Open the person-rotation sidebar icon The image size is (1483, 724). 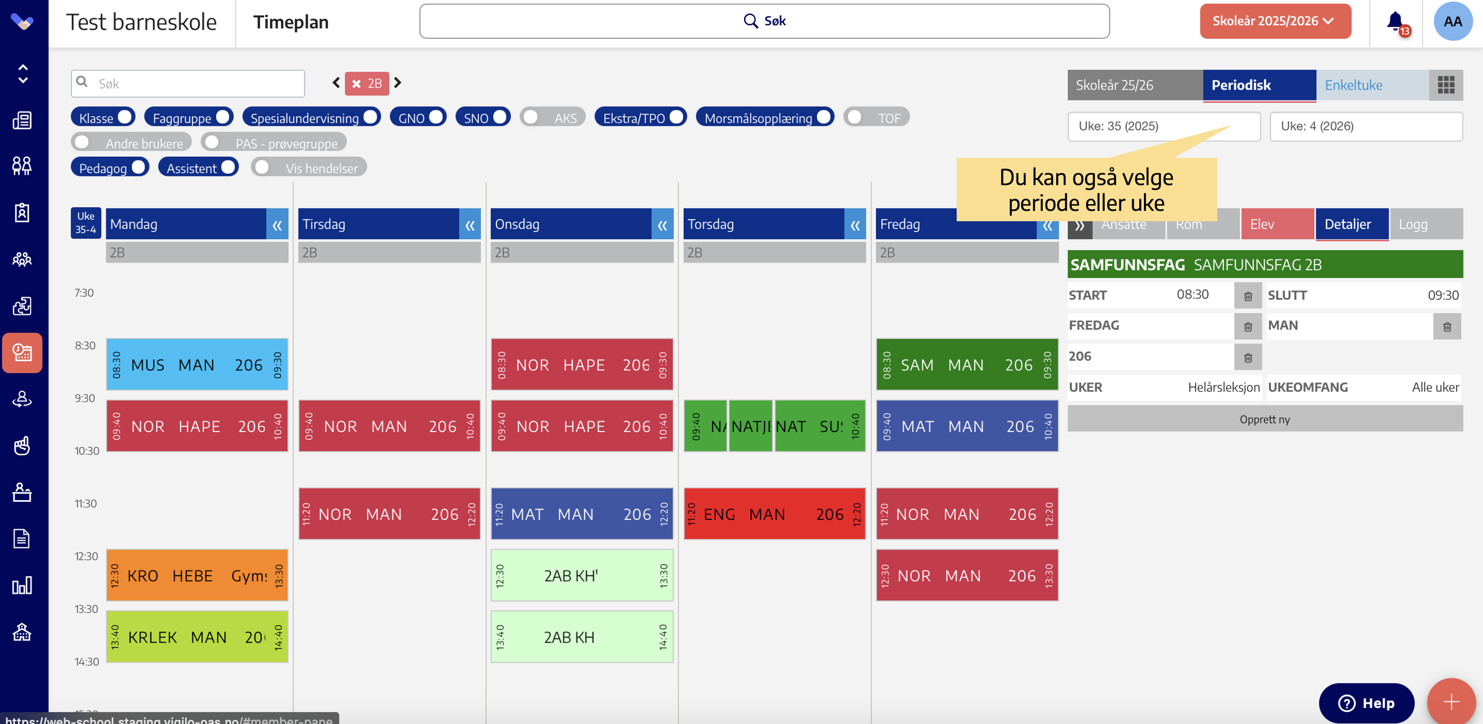point(22,399)
